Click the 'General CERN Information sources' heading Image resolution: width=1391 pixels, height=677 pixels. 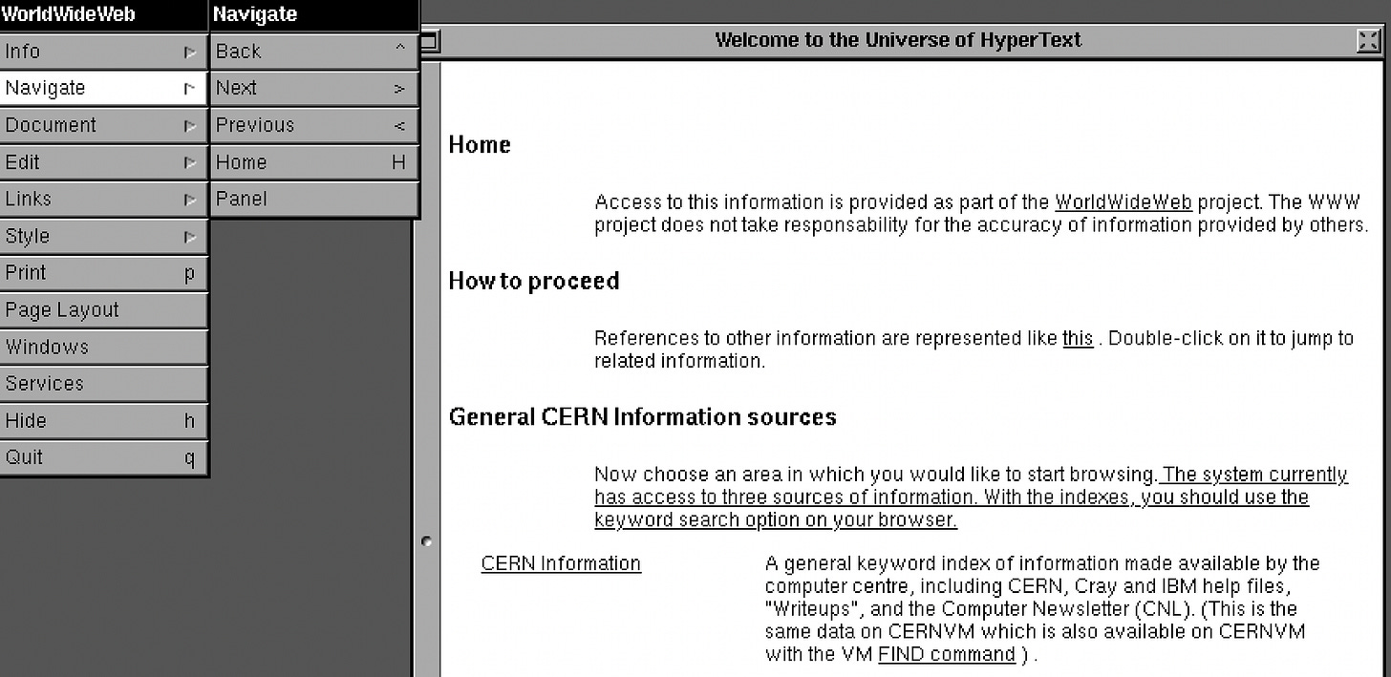tap(643, 417)
